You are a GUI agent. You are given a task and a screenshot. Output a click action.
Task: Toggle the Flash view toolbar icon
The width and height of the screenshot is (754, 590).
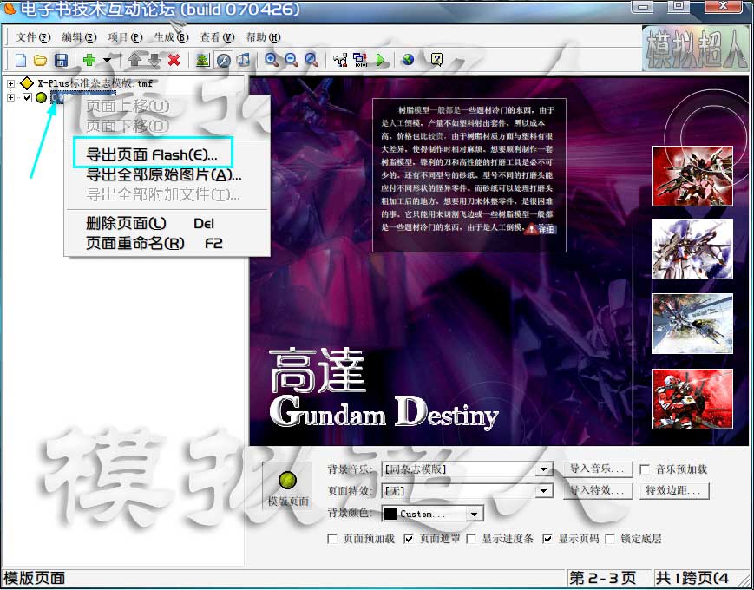pyautogui.click(x=223, y=60)
